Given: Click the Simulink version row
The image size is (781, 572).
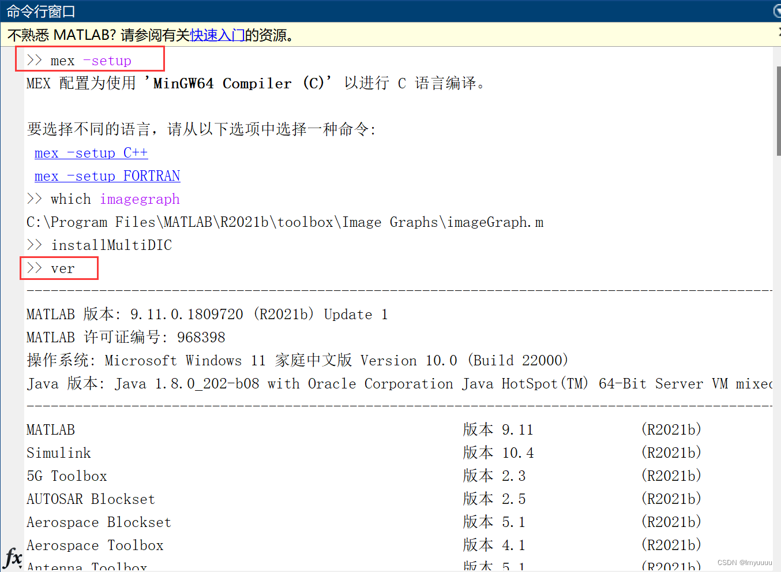Looking at the screenshot, I should point(58,453).
